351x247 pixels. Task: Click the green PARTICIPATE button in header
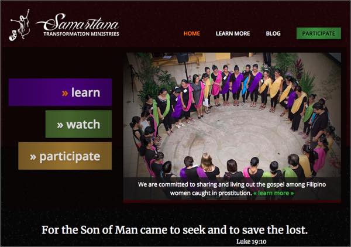click(x=319, y=33)
